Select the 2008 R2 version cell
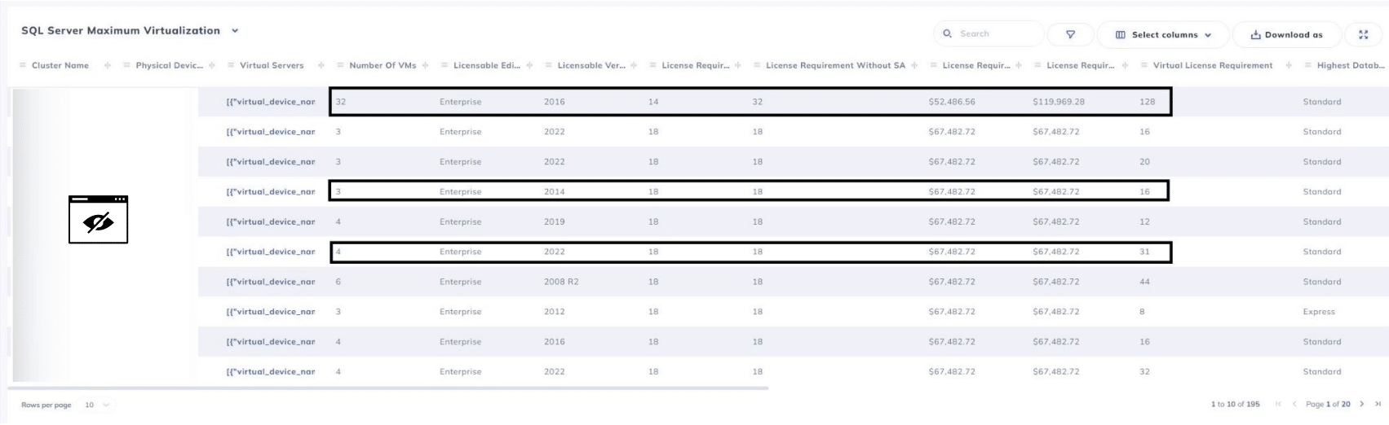Screen dimensions: 1389x425 (561, 282)
